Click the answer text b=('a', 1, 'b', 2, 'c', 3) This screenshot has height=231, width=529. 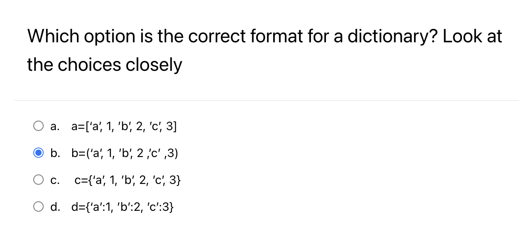click(125, 153)
